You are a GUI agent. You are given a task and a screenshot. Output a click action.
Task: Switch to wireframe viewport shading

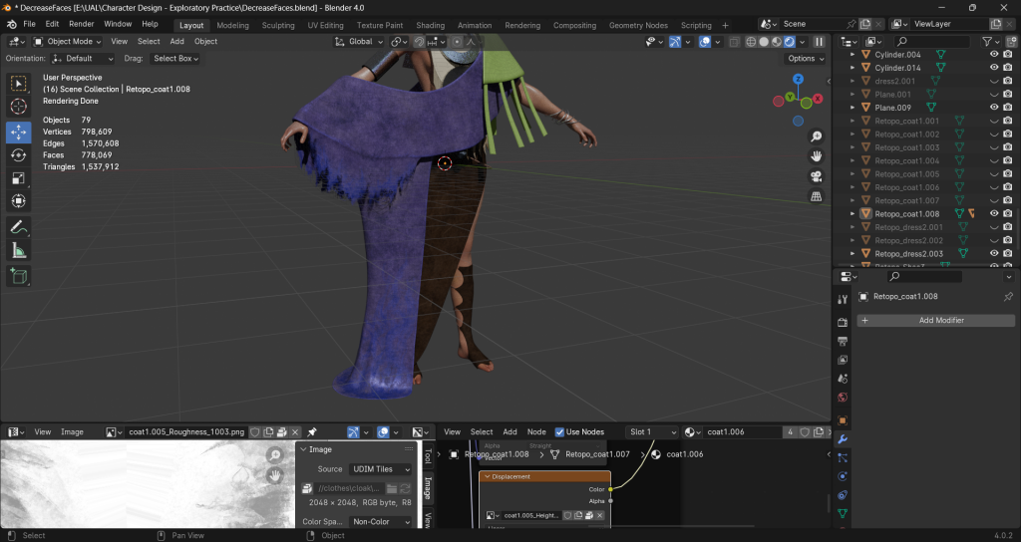click(751, 42)
